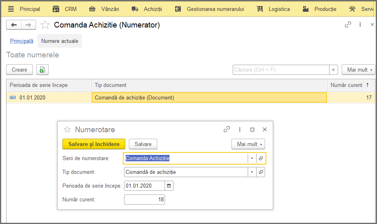Switch to the Principală tab
The width and height of the screenshot is (377, 224).
[x=21, y=41]
